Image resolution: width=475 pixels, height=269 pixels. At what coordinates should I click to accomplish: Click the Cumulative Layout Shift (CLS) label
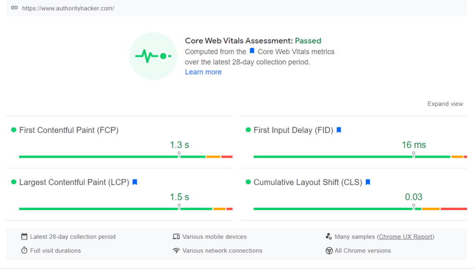(x=308, y=182)
